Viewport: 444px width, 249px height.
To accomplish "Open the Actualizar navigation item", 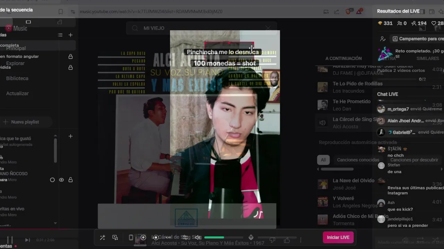I will pos(17,93).
